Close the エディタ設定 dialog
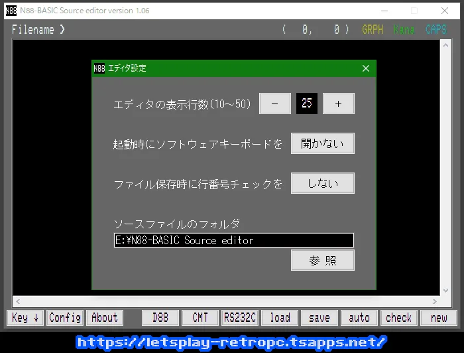464x353 pixels. point(366,68)
